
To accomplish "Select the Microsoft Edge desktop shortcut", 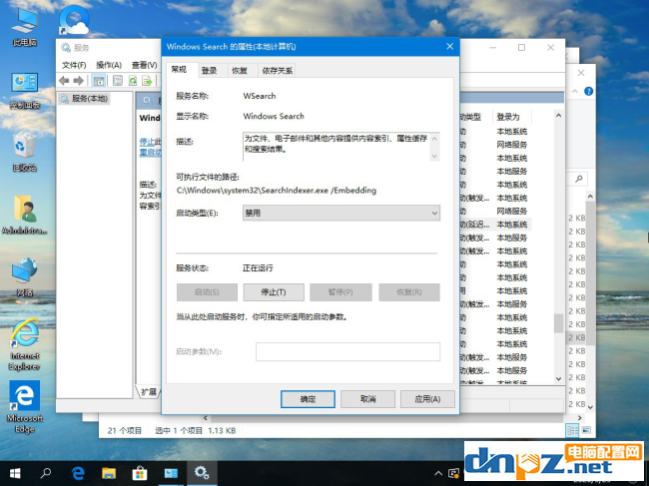I will (25, 407).
